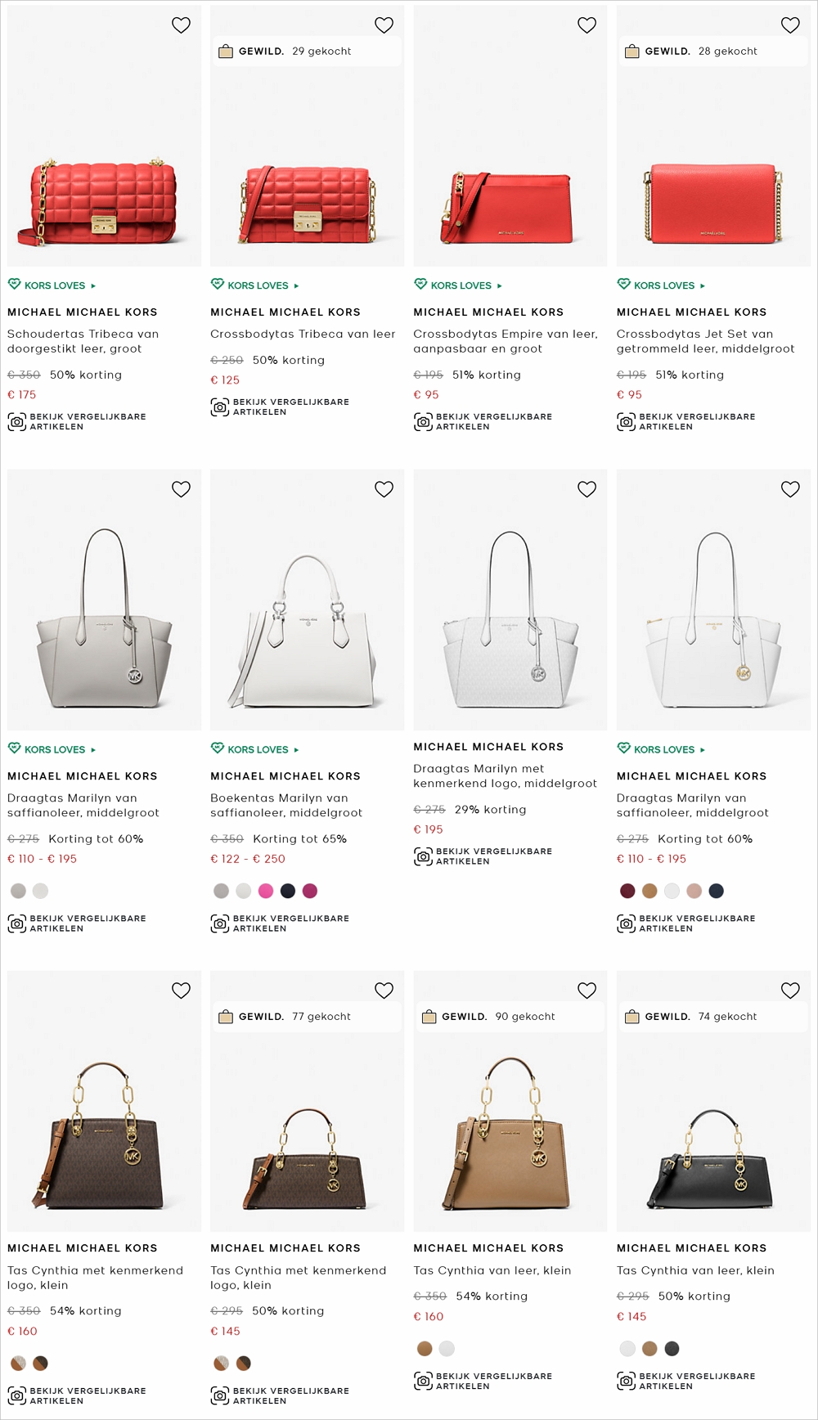
Task: Open 'Crossbodytas Tribeca van leer' product link
Action: pyautogui.click(x=303, y=334)
